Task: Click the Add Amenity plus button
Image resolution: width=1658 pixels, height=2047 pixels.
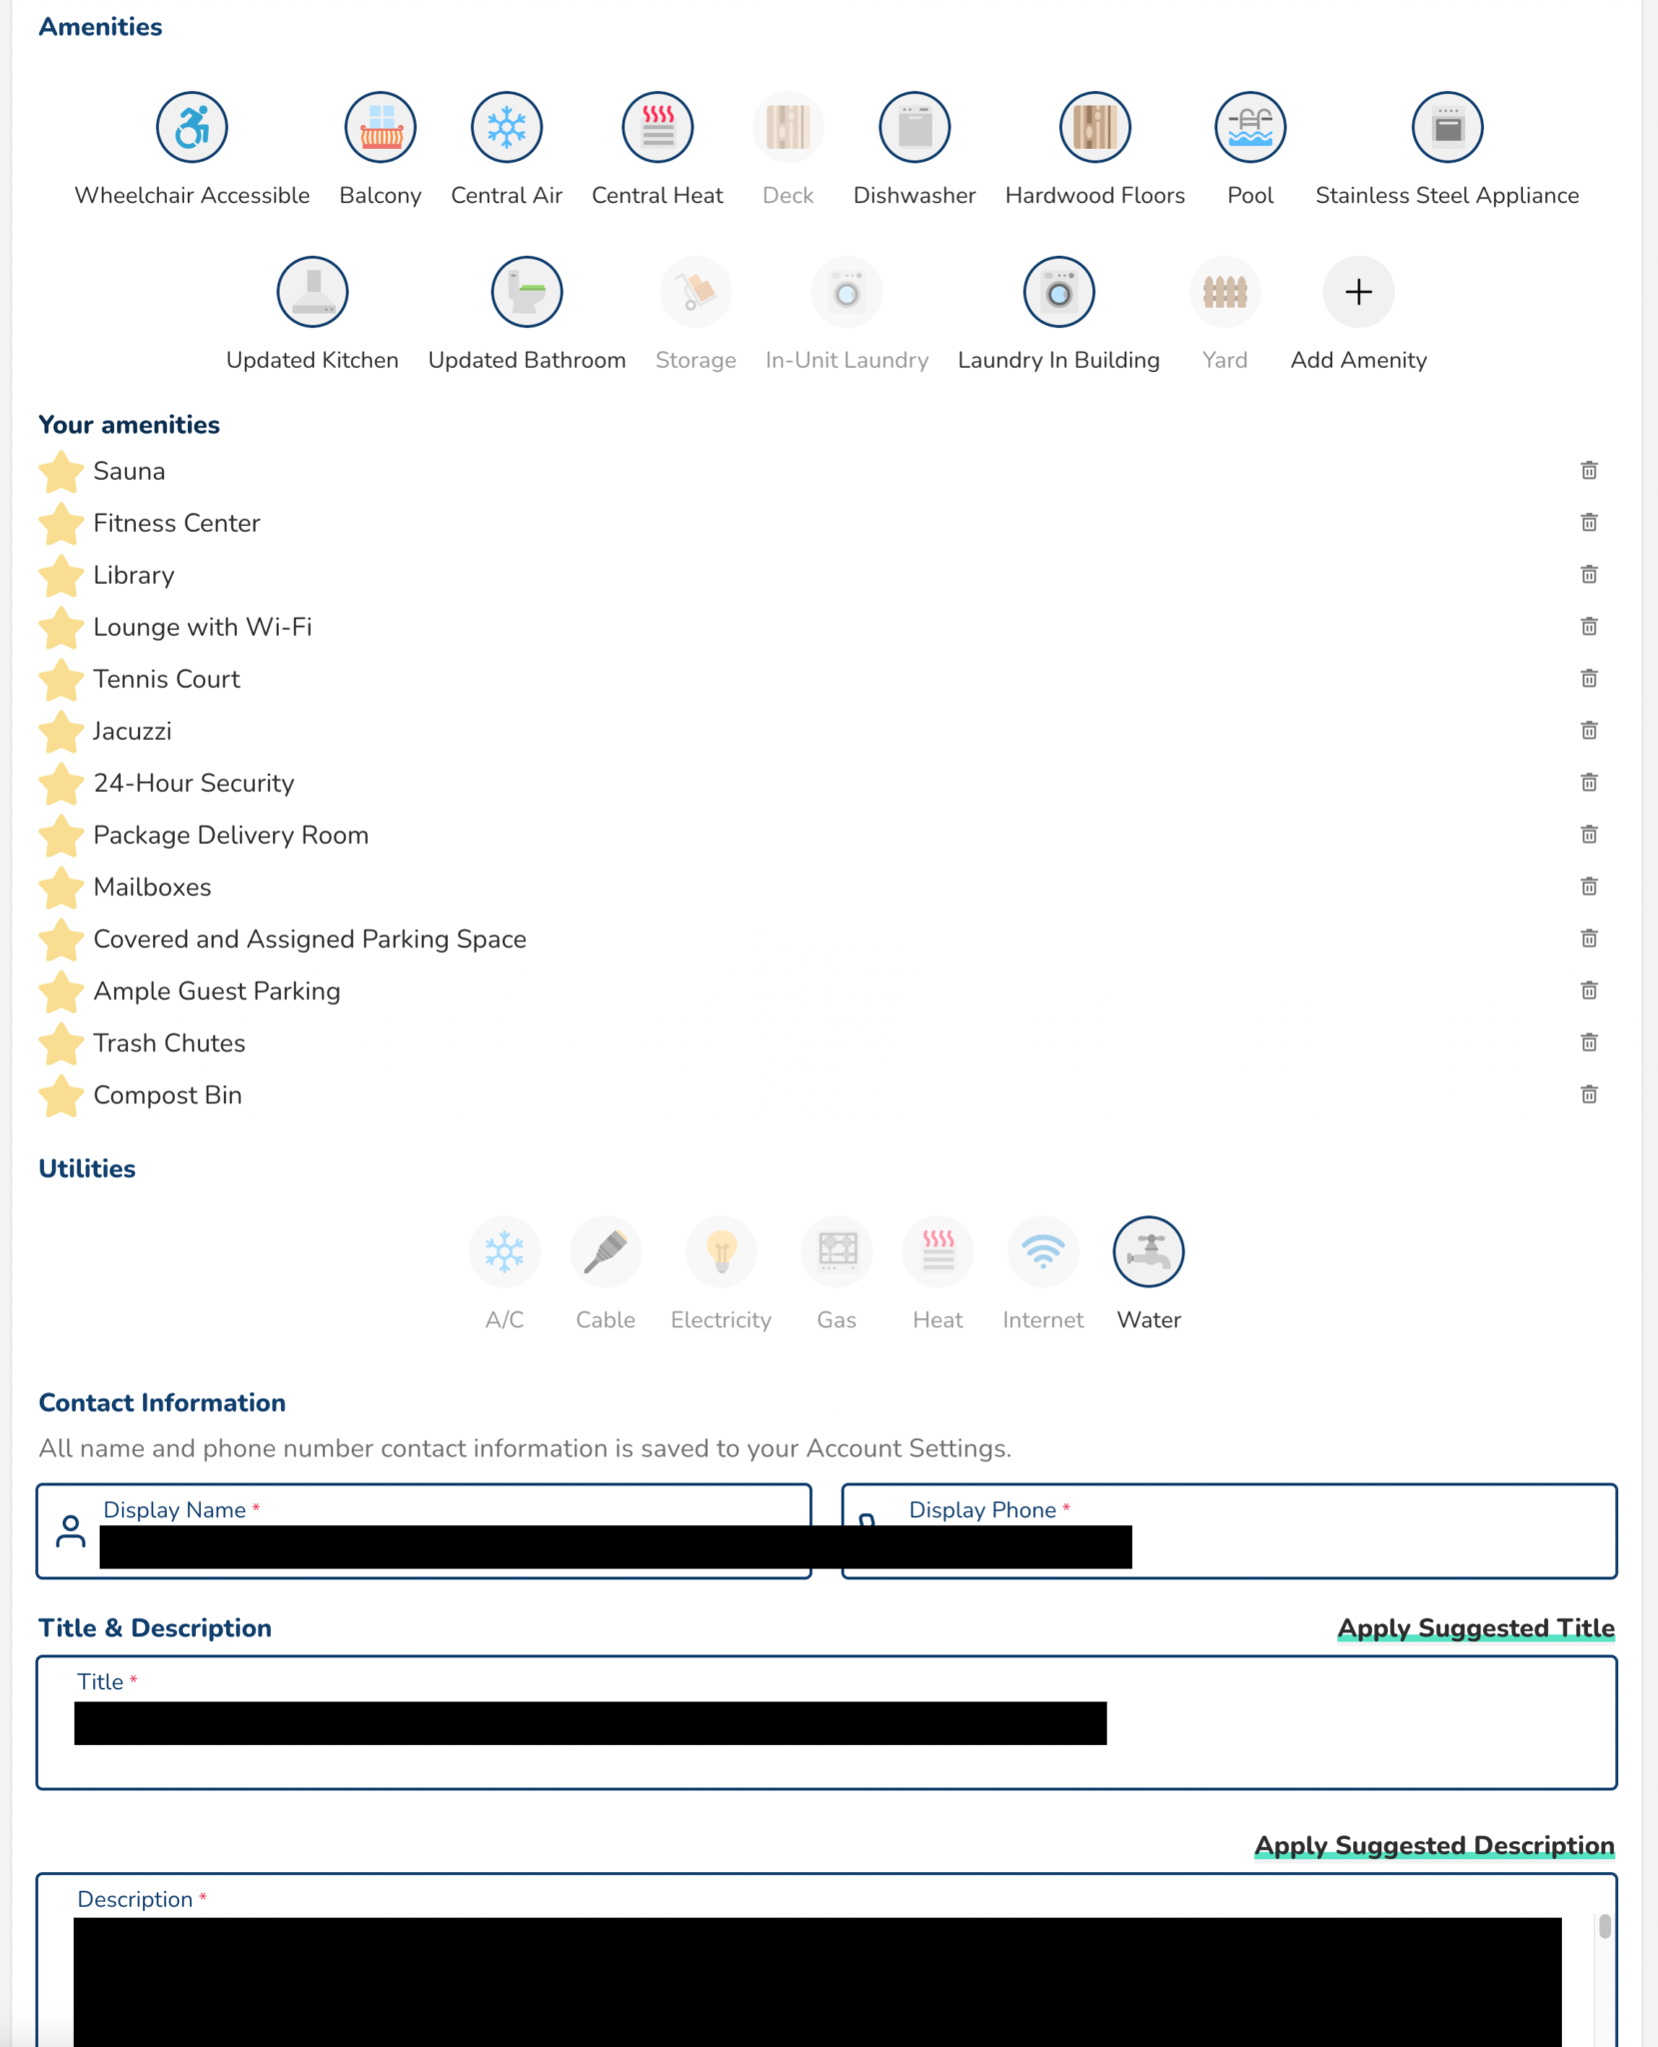Action: click(x=1358, y=292)
